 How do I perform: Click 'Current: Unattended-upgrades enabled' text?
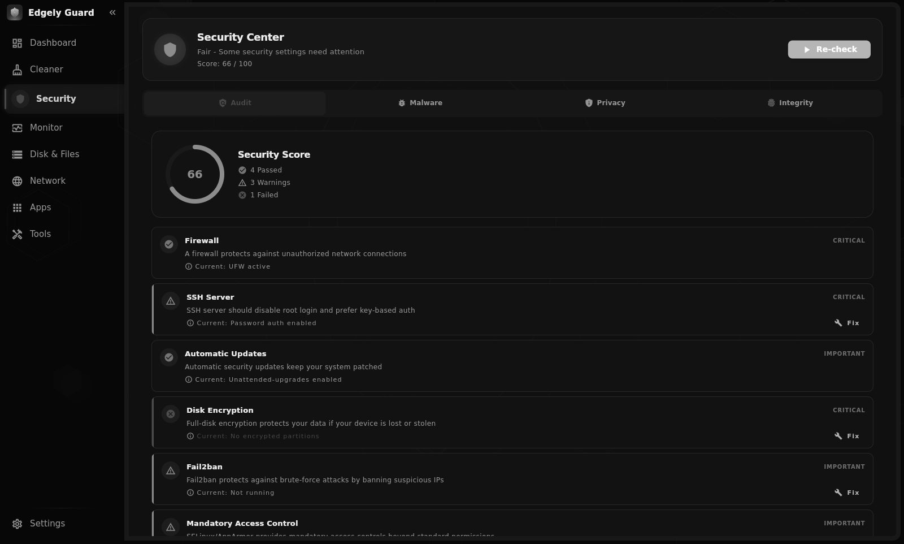(x=268, y=379)
